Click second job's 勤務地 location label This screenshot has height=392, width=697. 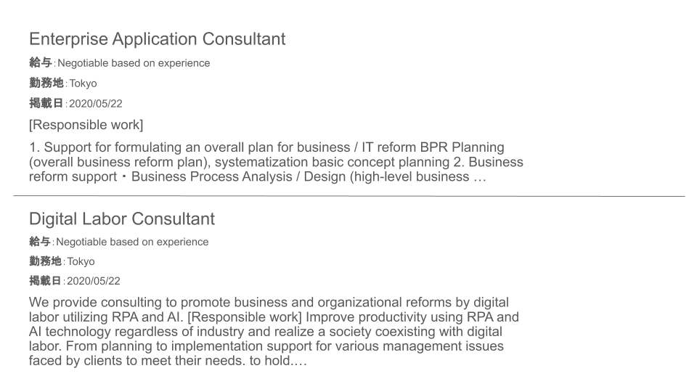[45, 261]
